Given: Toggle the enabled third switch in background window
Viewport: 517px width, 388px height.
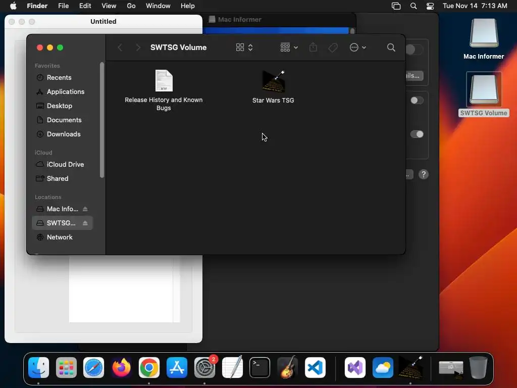Looking at the screenshot, I should pyautogui.click(x=417, y=134).
